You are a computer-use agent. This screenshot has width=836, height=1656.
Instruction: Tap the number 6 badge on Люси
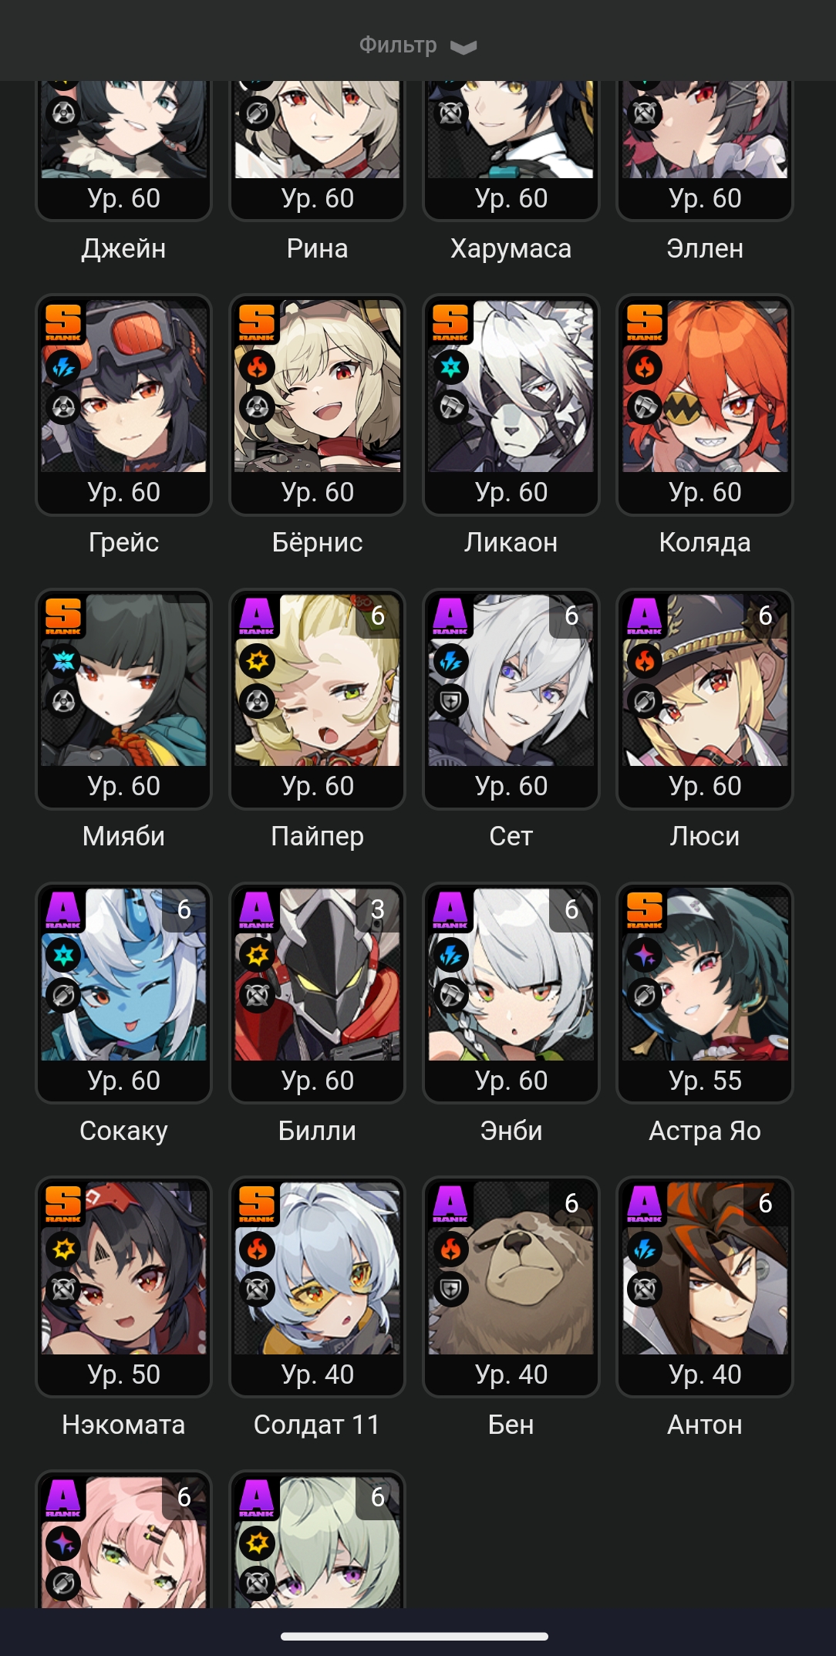pyautogui.click(x=765, y=616)
